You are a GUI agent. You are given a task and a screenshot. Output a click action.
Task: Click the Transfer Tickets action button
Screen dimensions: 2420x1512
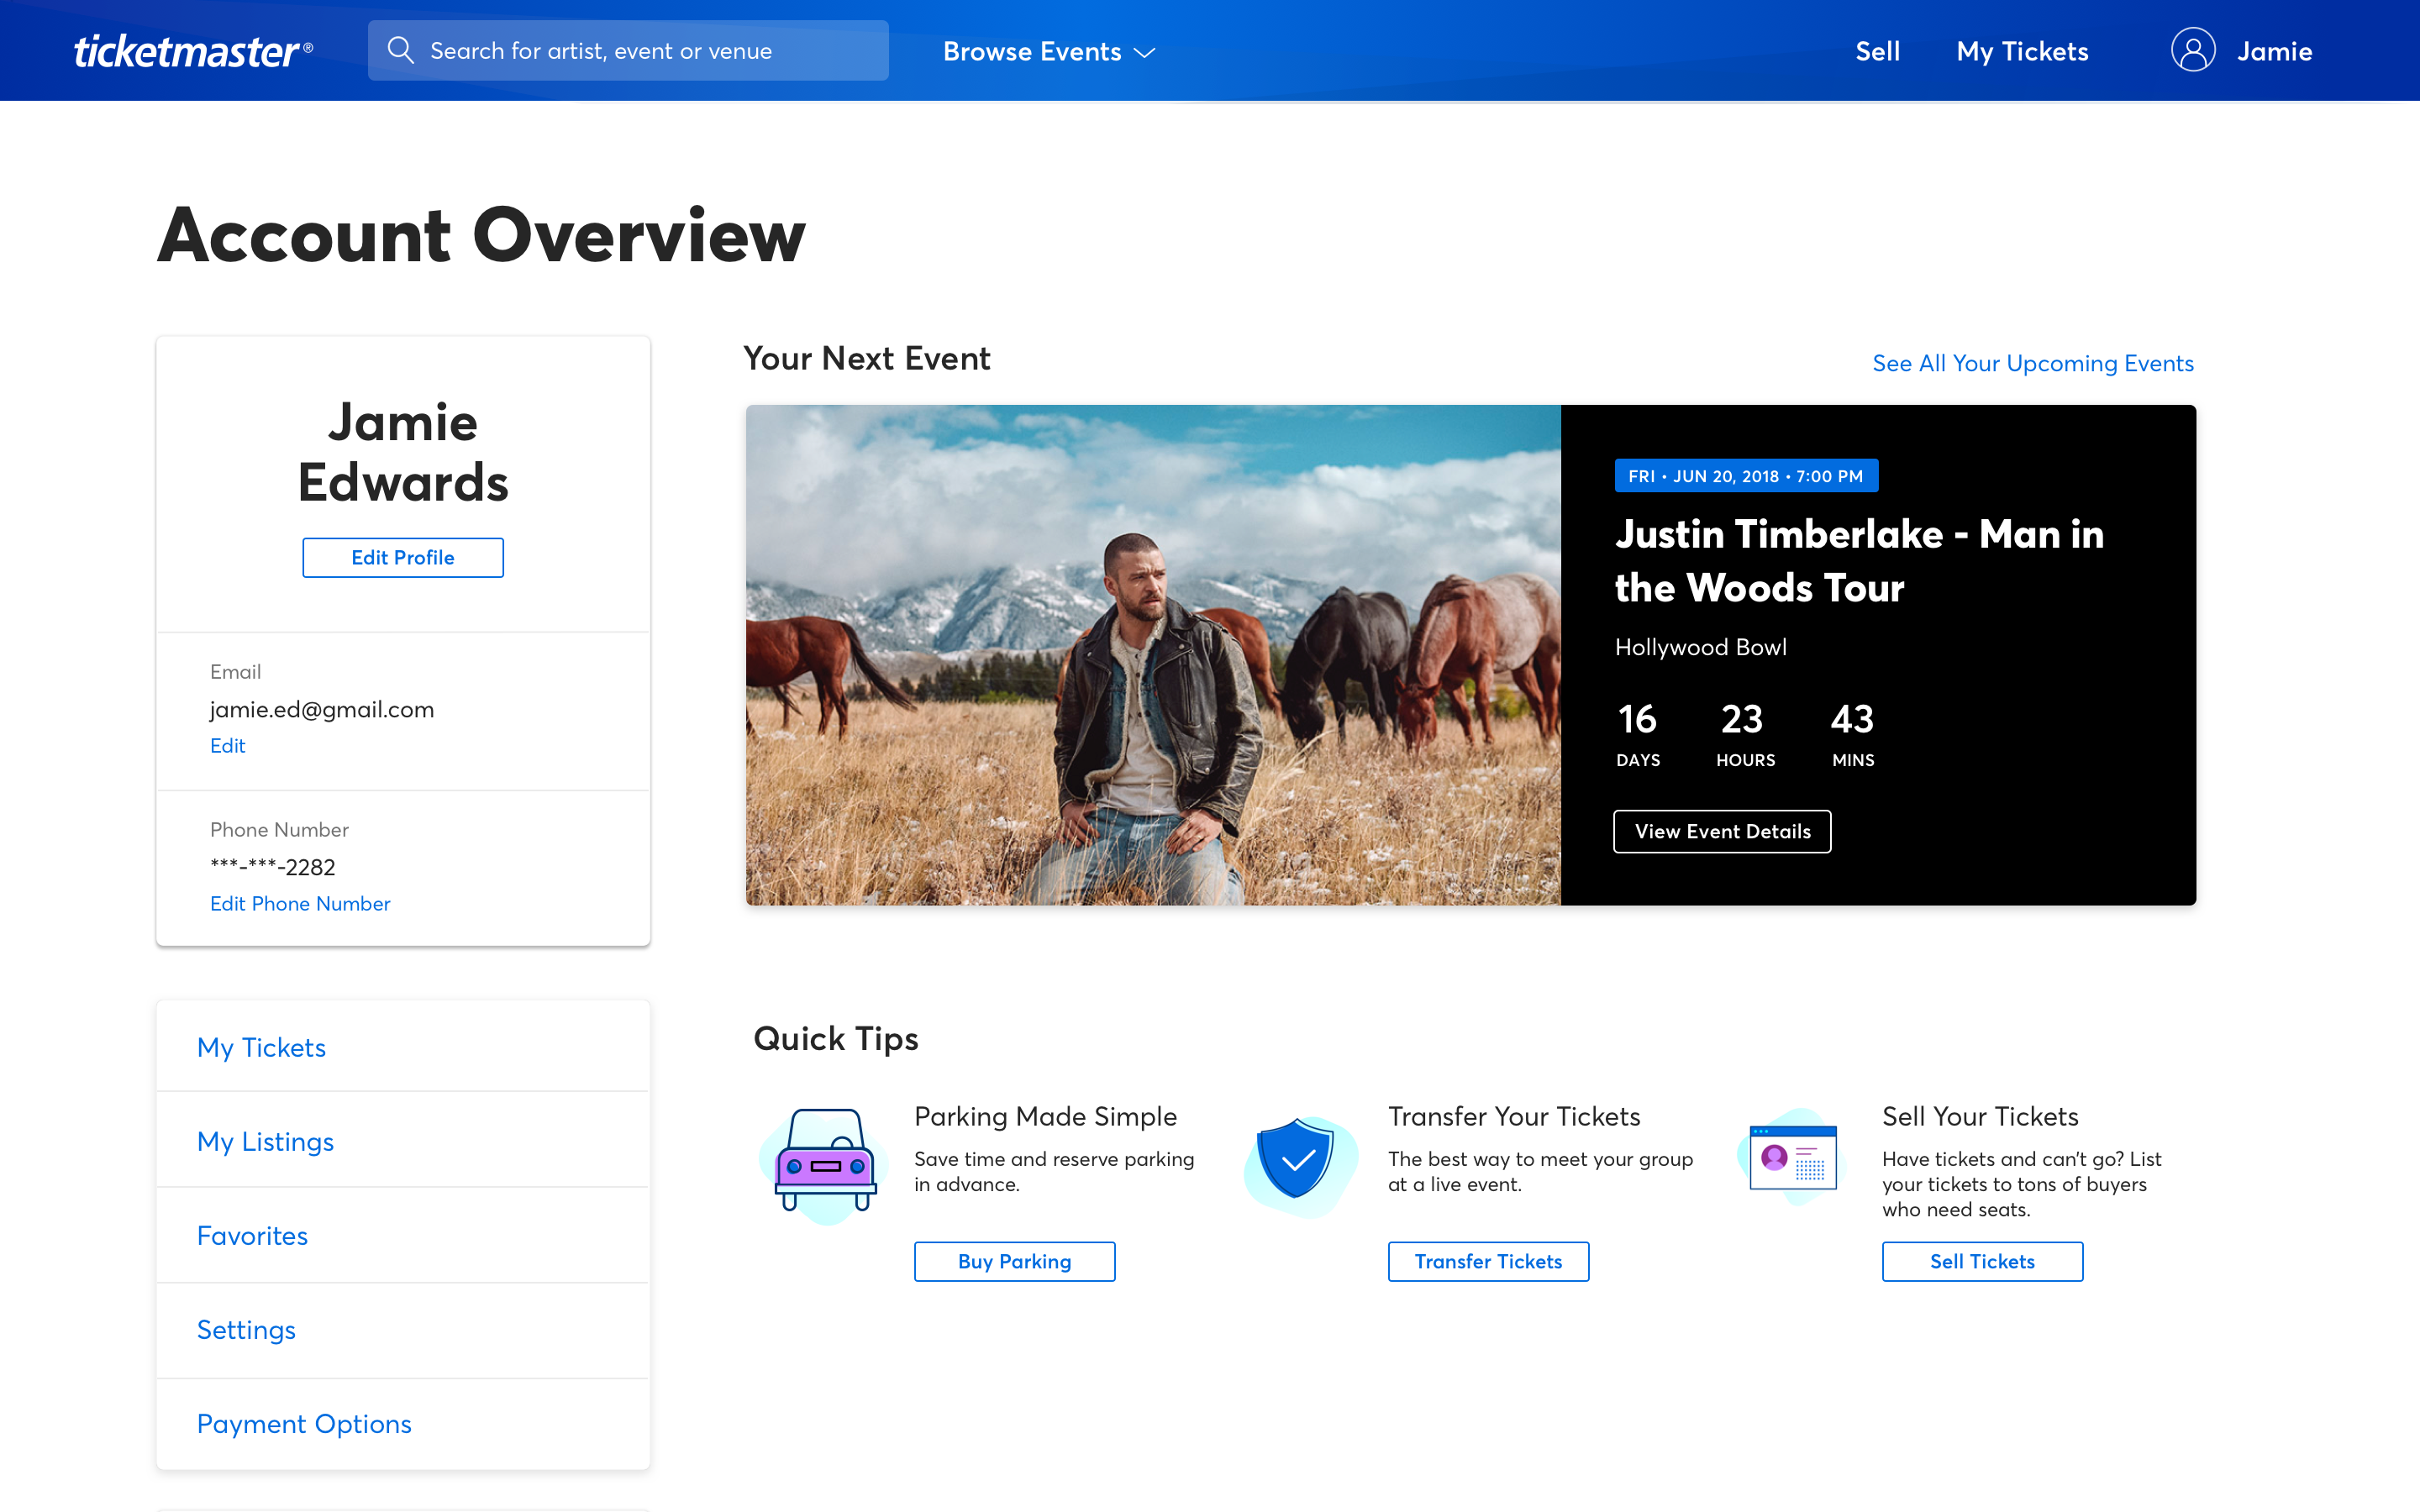1488,1261
